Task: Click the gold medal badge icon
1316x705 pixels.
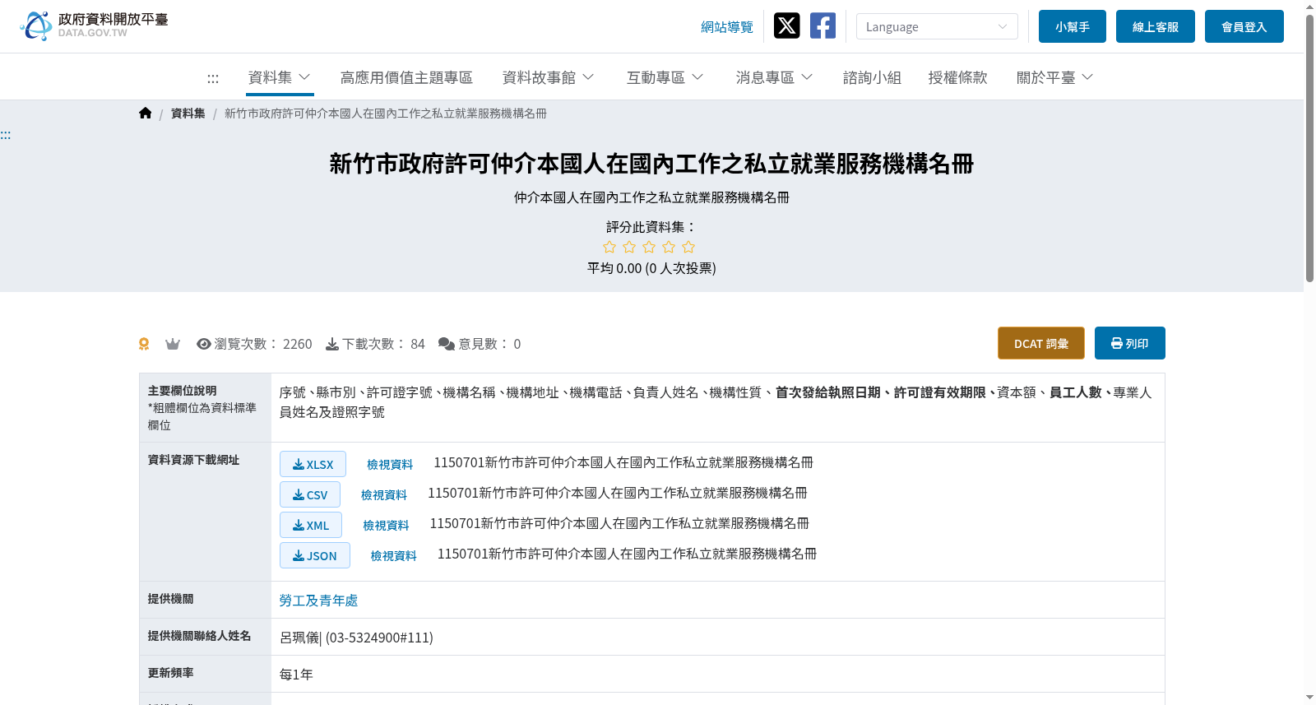Action: (x=144, y=344)
